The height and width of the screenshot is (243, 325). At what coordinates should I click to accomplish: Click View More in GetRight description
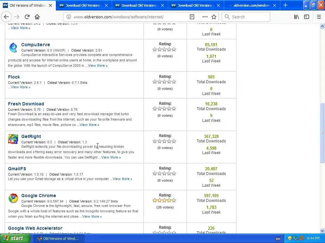pos(111,157)
